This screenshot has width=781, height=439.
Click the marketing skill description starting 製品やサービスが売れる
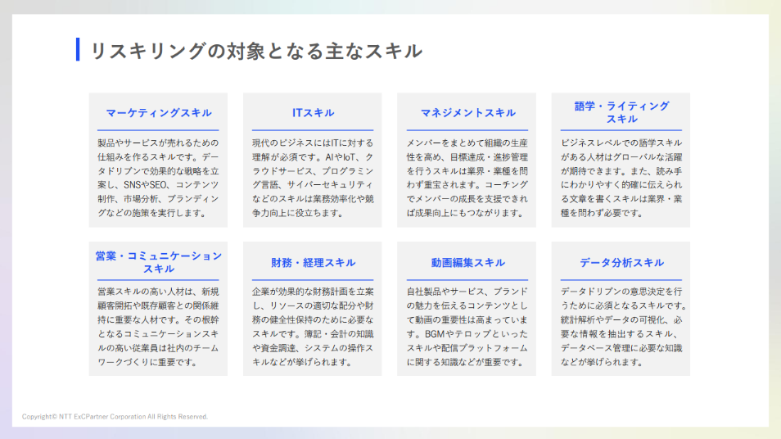[158, 178]
